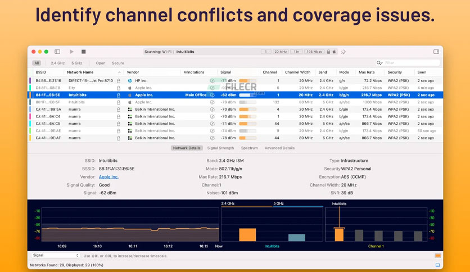Stop scanning with the square stop button

pos(84,52)
